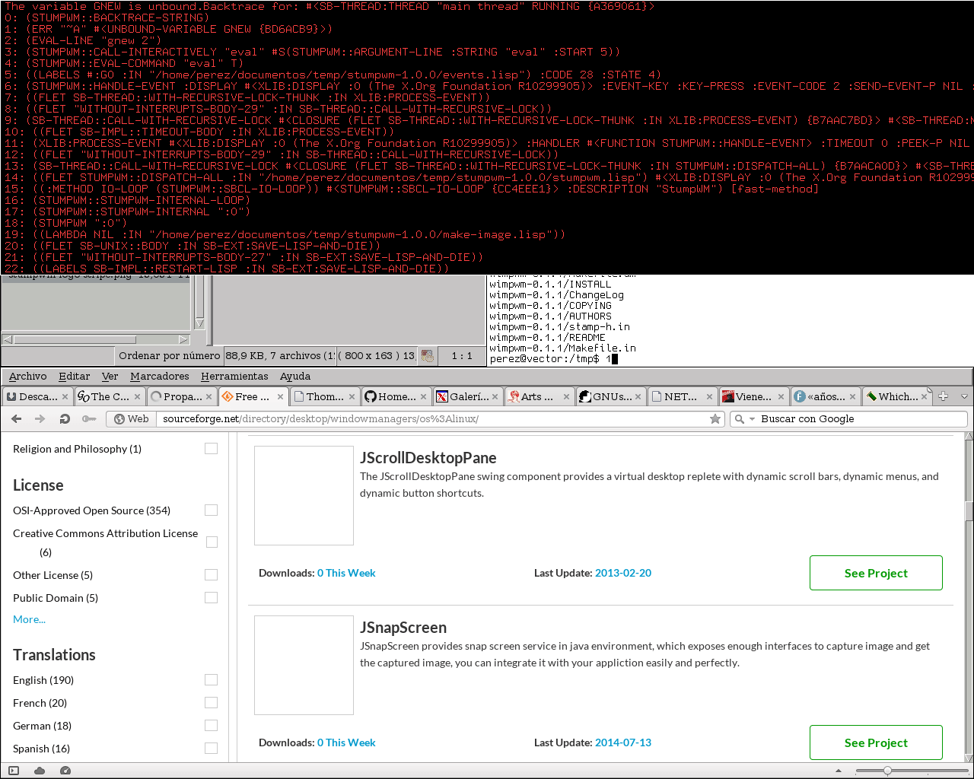Toggle the panel icon in the status bar

pyautogui.click(x=14, y=771)
